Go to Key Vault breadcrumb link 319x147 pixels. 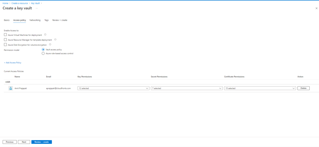tap(35, 3)
